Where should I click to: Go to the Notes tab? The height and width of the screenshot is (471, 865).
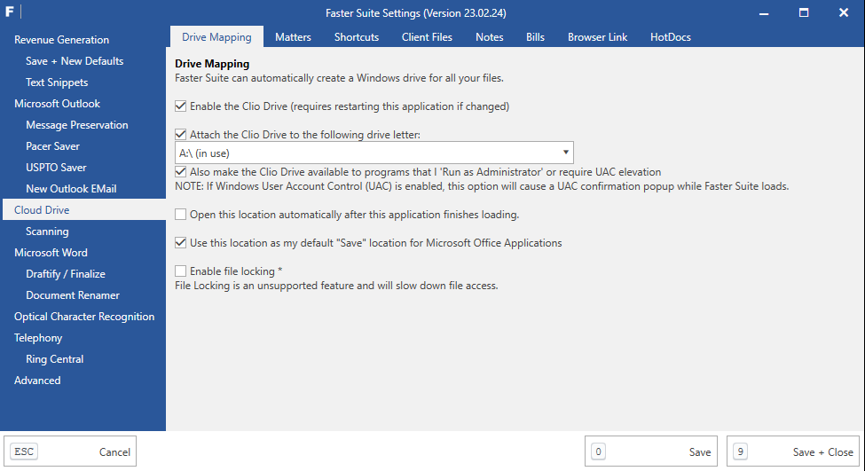(490, 37)
